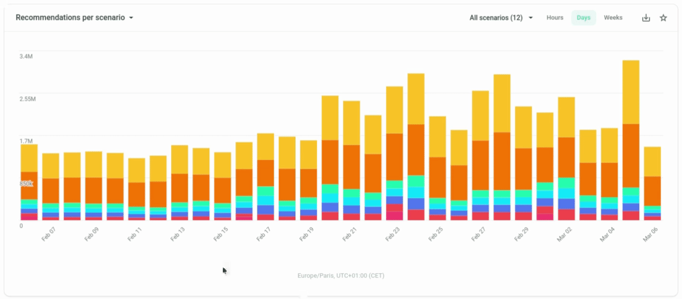The image size is (682, 299).
Task: Click the 2.55M y-axis label
Action: point(27,99)
